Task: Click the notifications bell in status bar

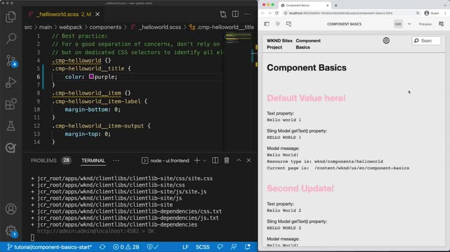Action: pos(247,247)
